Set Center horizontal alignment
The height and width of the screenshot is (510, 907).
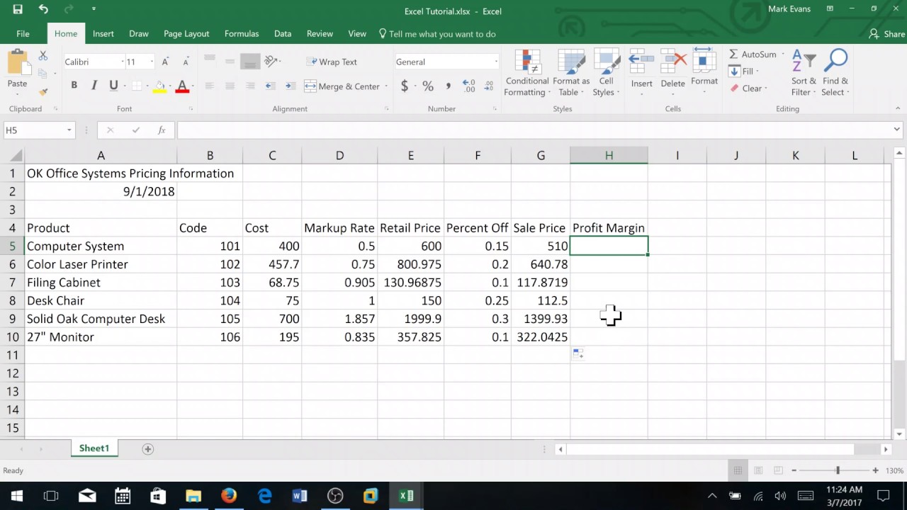[230, 86]
